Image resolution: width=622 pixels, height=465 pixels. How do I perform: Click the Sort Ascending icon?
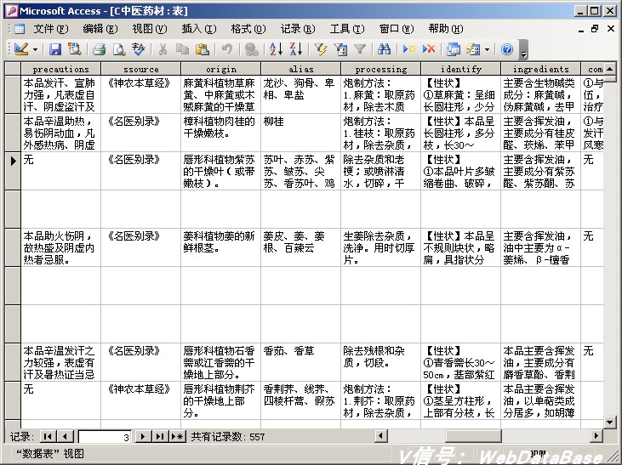click(x=276, y=49)
